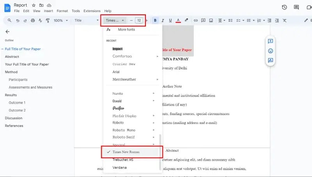Go to References in outline

[14, 126]
